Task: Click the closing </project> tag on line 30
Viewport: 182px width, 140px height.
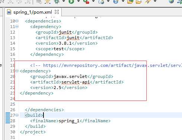Action: click(x=33, y=132)
